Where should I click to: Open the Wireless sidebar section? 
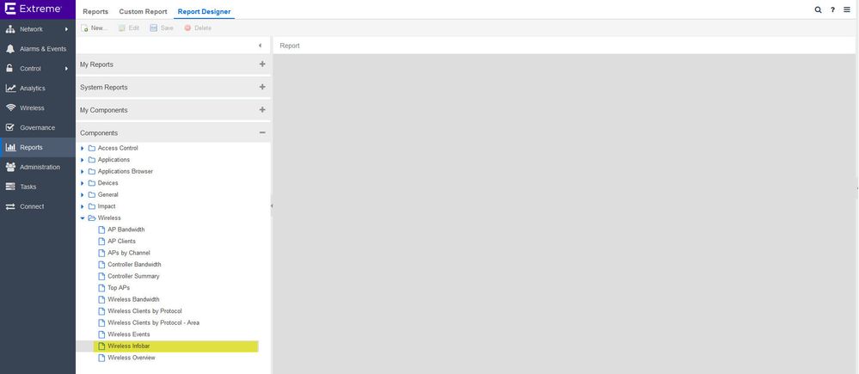[x=32, y=108]
